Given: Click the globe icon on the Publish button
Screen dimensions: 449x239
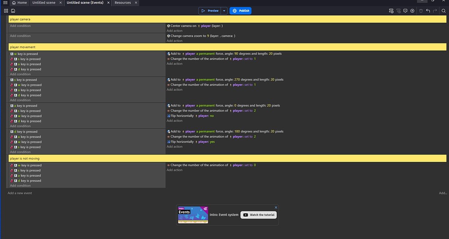Looking at the screenshot, I should (235, 11).
